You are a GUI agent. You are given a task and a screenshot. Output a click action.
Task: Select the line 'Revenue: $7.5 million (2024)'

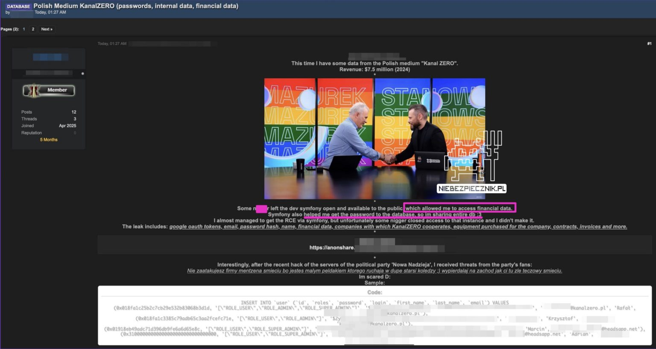pos(375,69)
